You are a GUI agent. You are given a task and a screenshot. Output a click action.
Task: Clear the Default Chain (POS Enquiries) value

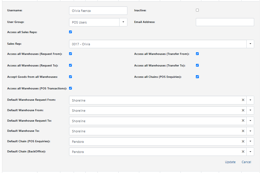[243, 141]
